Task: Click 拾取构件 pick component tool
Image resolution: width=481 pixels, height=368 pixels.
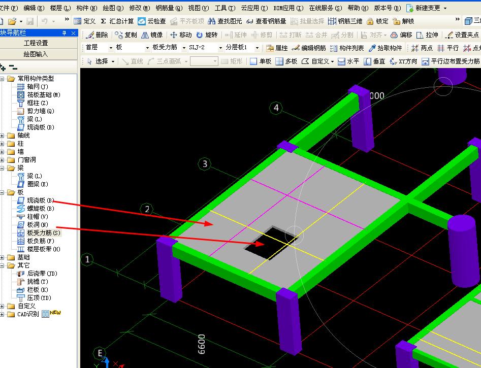Action: pos(385,48)
